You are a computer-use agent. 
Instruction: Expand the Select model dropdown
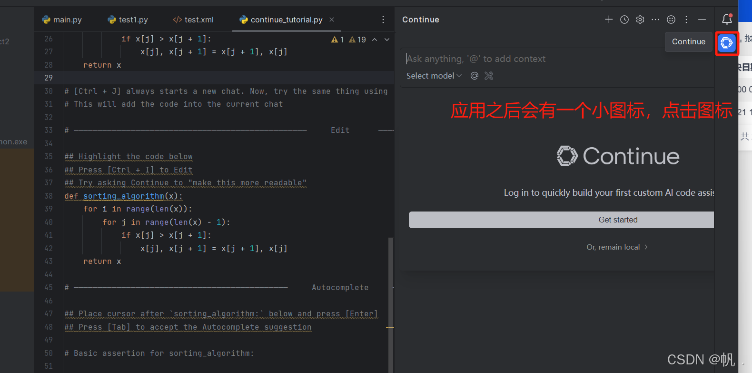[x=434, y=76]
